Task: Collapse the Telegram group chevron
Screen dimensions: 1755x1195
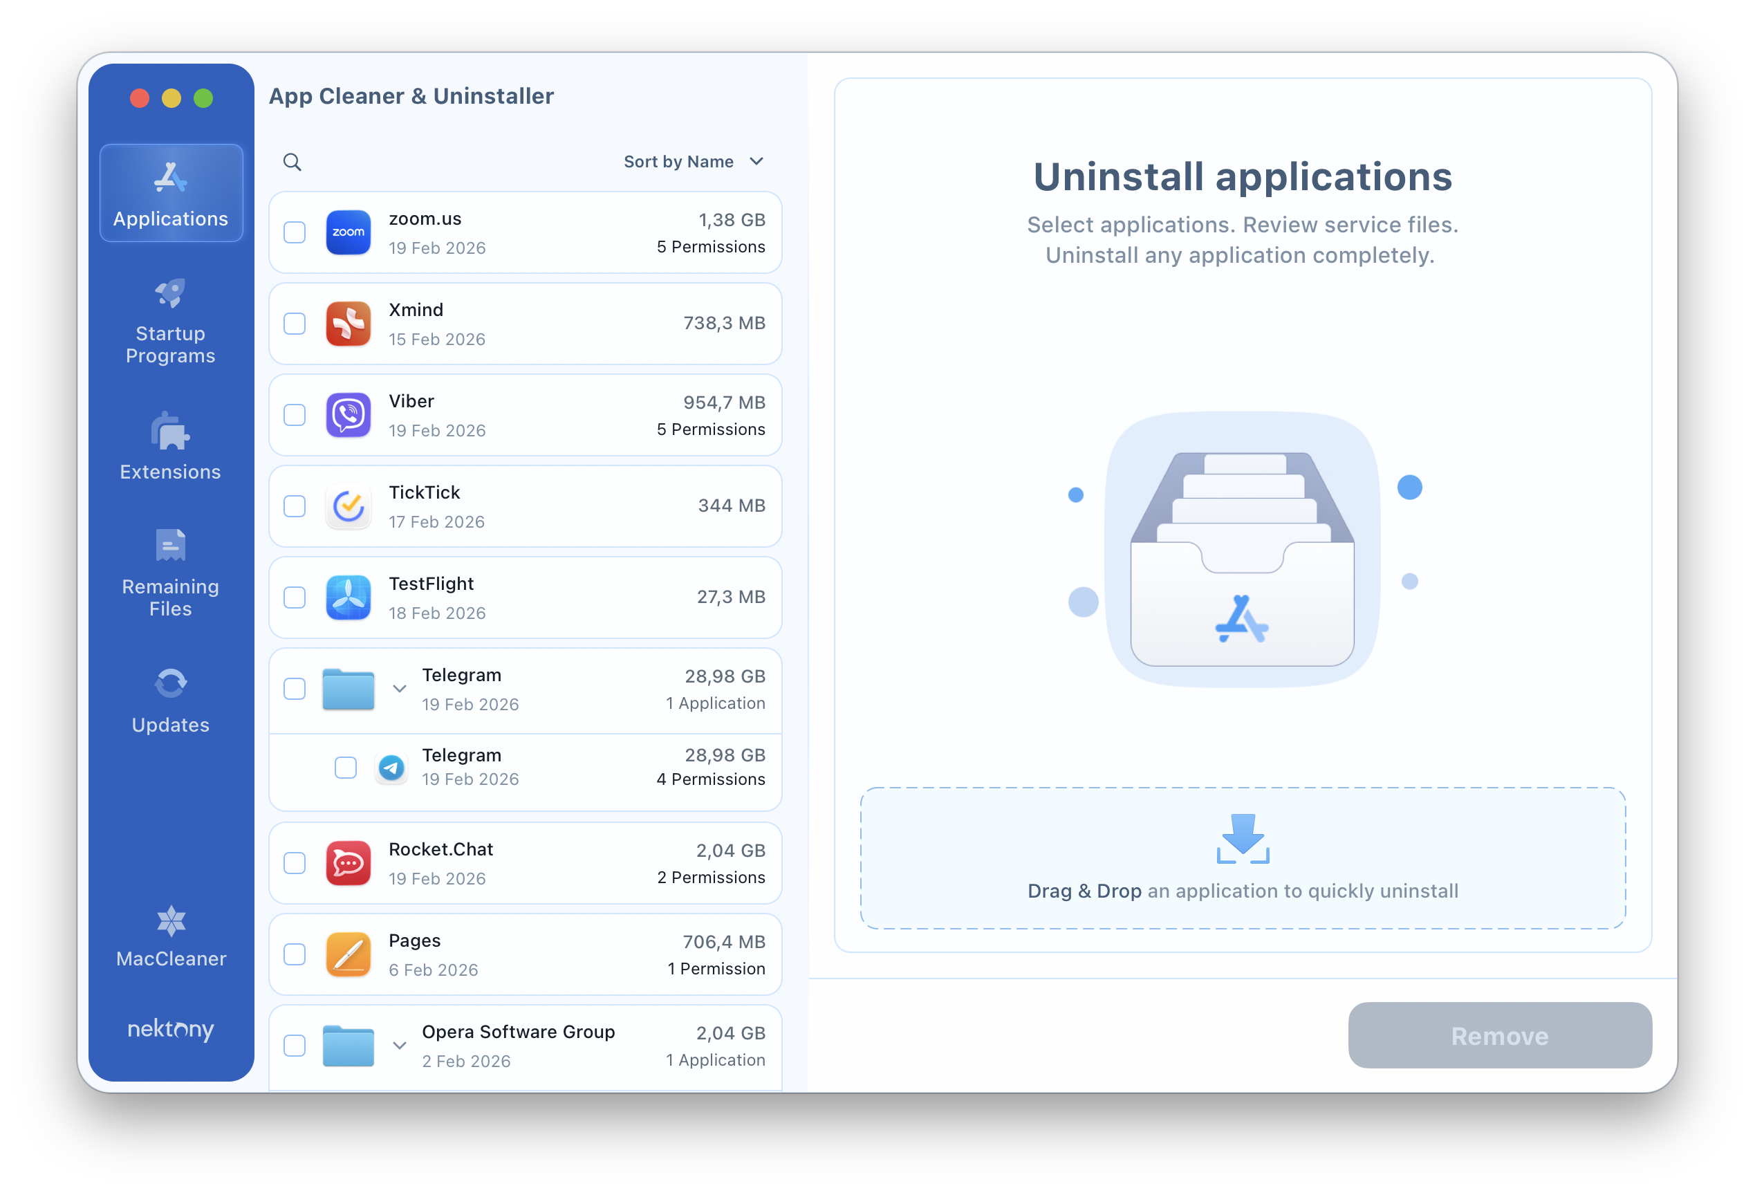Action: point(400,689)
